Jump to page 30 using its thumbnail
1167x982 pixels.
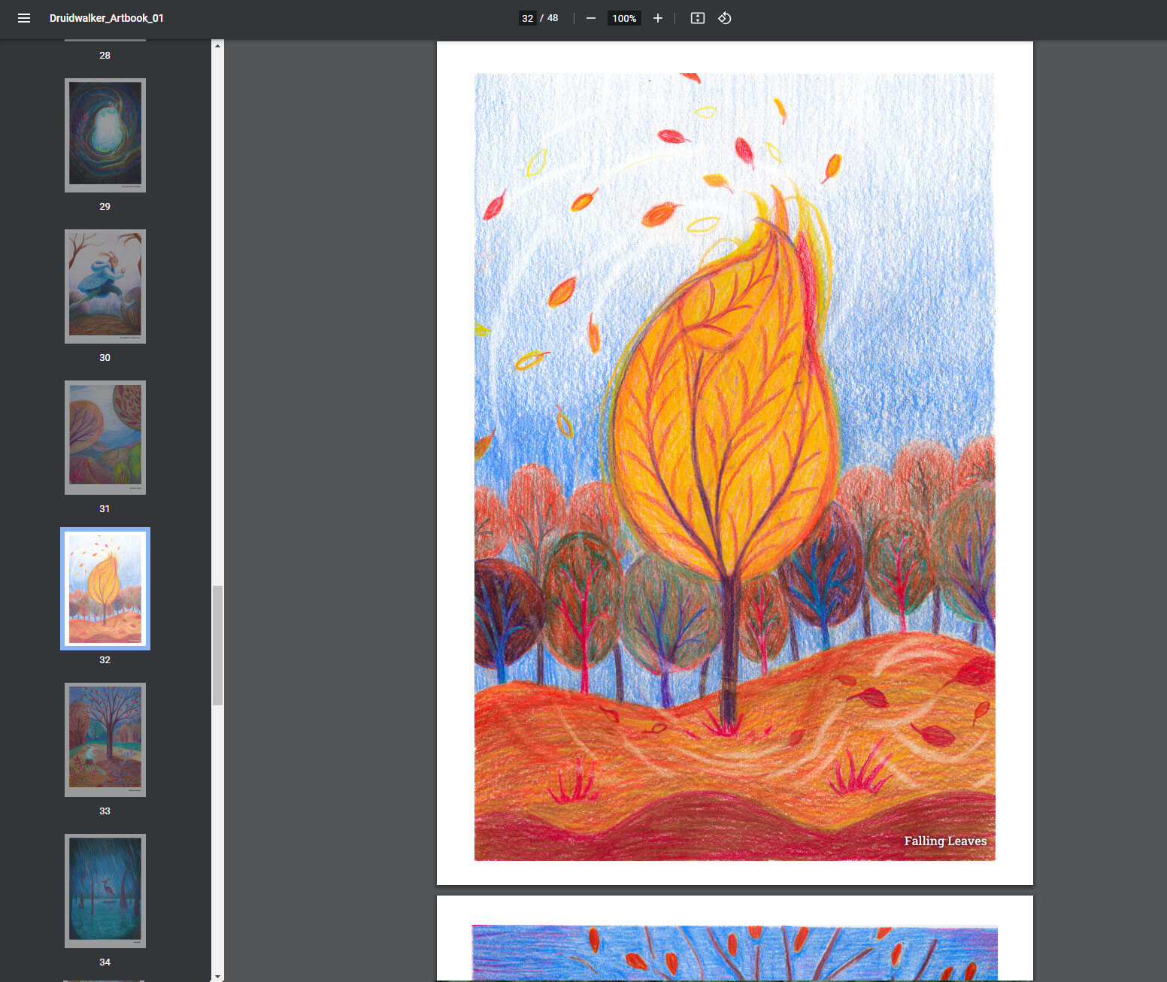point(105,286)
